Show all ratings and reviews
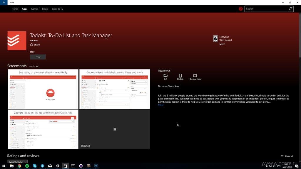This screenshot has height=169, width=301. [x=287, y=156]
